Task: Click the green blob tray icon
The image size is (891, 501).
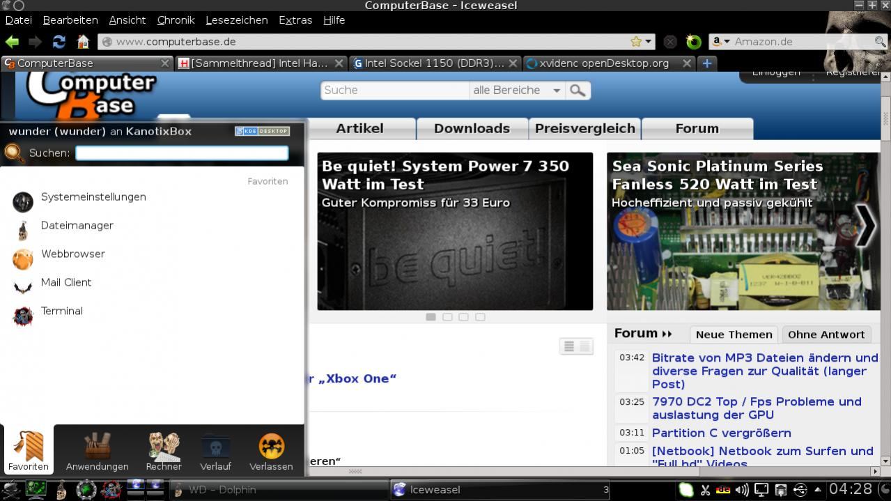Action: coord(686,490)
